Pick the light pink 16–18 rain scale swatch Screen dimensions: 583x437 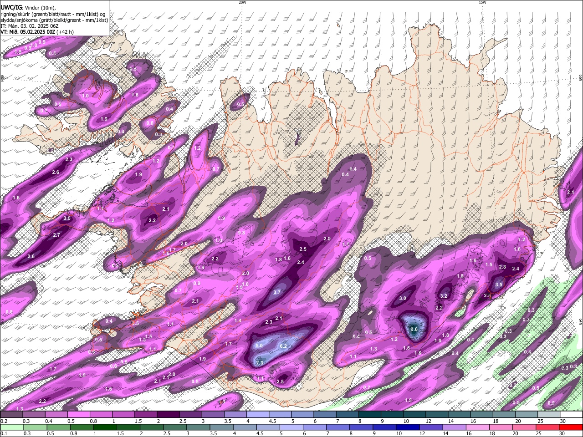(478, 427)
